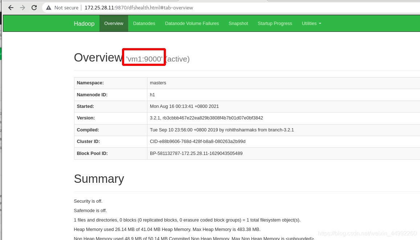Click the 'vm1:9000' host text
The height and width of the screenshot is (240, 420).
click(x=144, y=59)
